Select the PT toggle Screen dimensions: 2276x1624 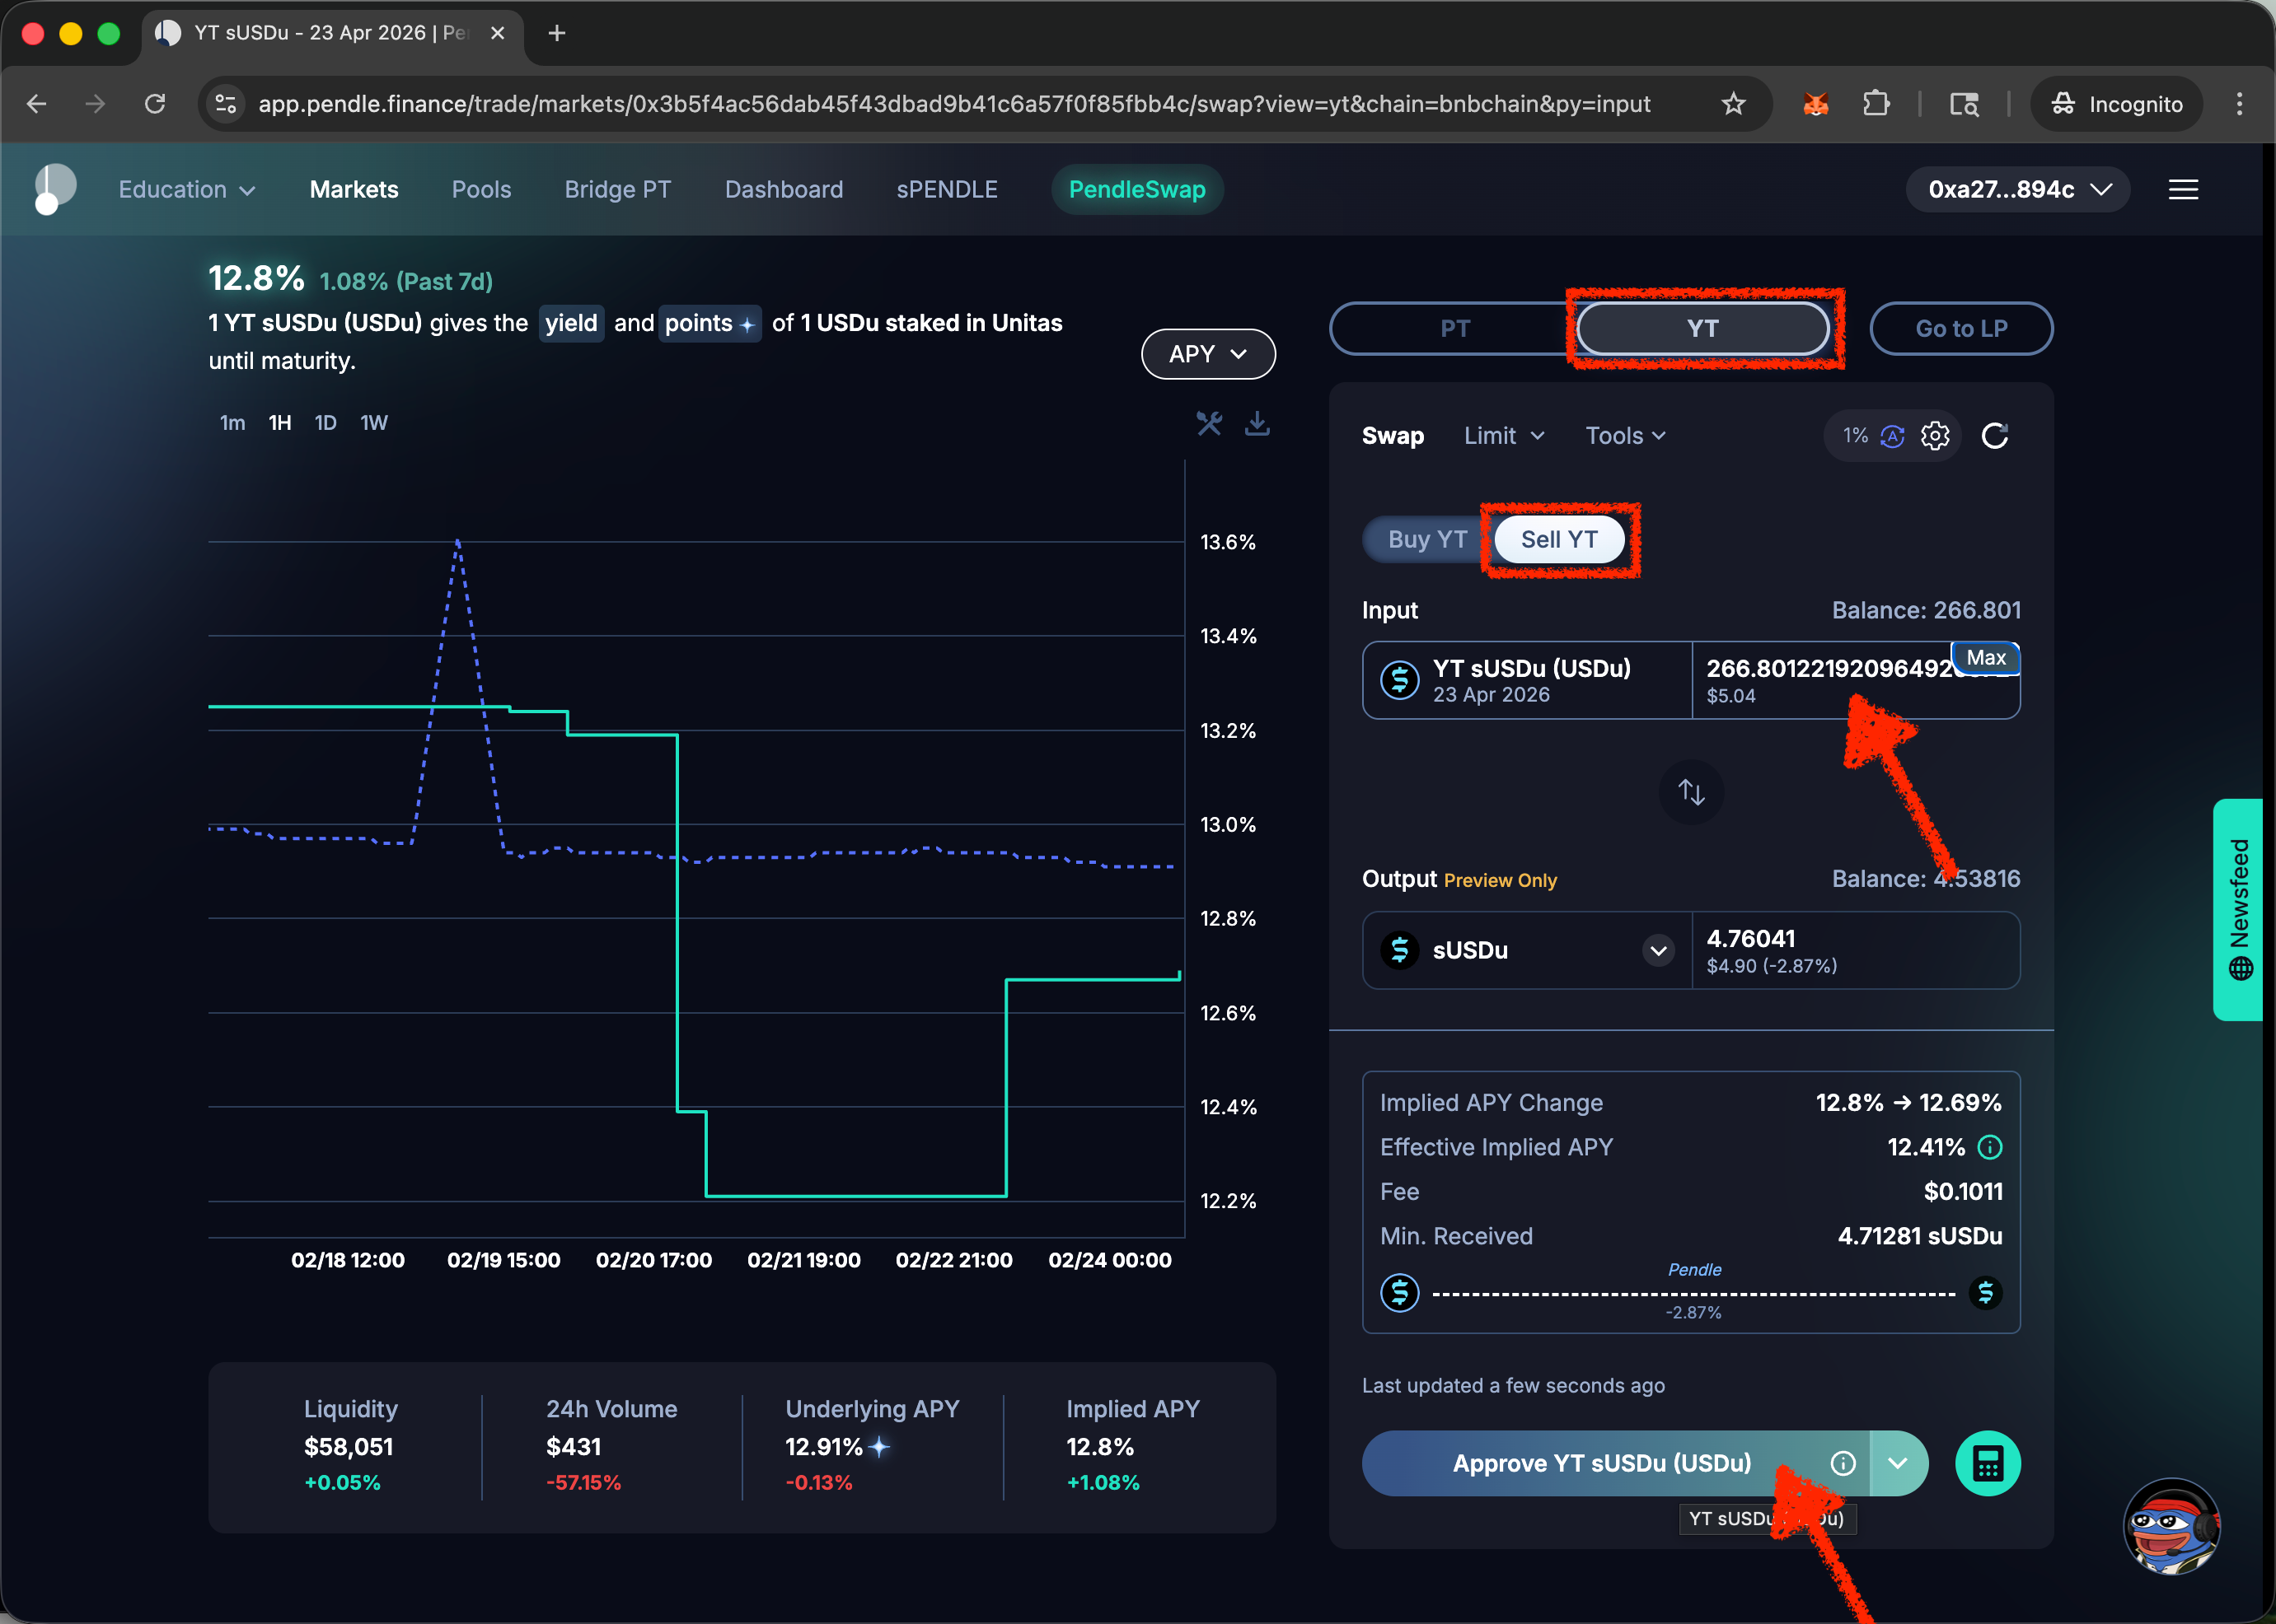(x=1454, y=329)
